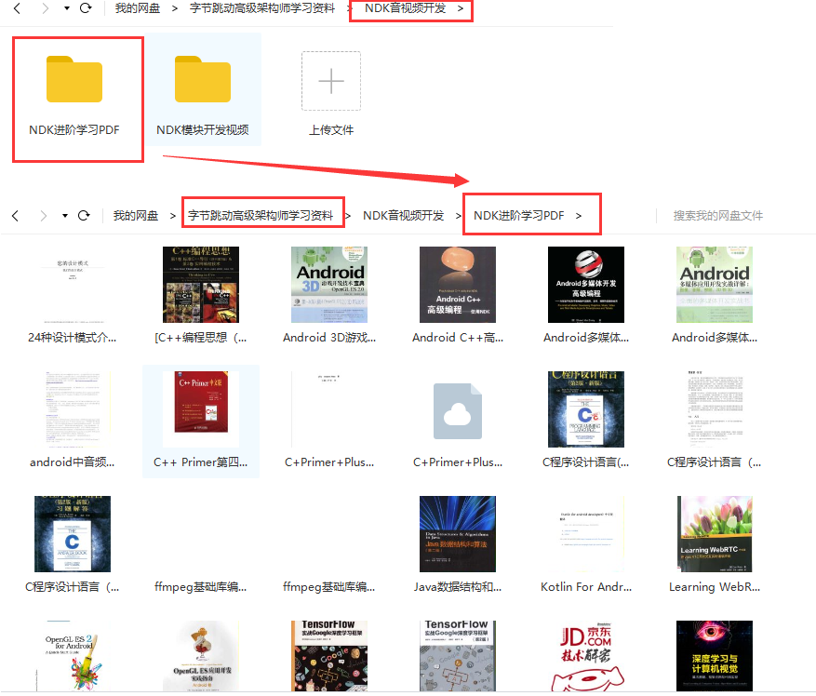The width and height of the screenshot is (816, 696).
Task: Go back in top navigation bar
Action: tap(17, 8)
